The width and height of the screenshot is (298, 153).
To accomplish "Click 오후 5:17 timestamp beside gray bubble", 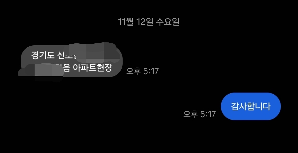I will [142, 71].
